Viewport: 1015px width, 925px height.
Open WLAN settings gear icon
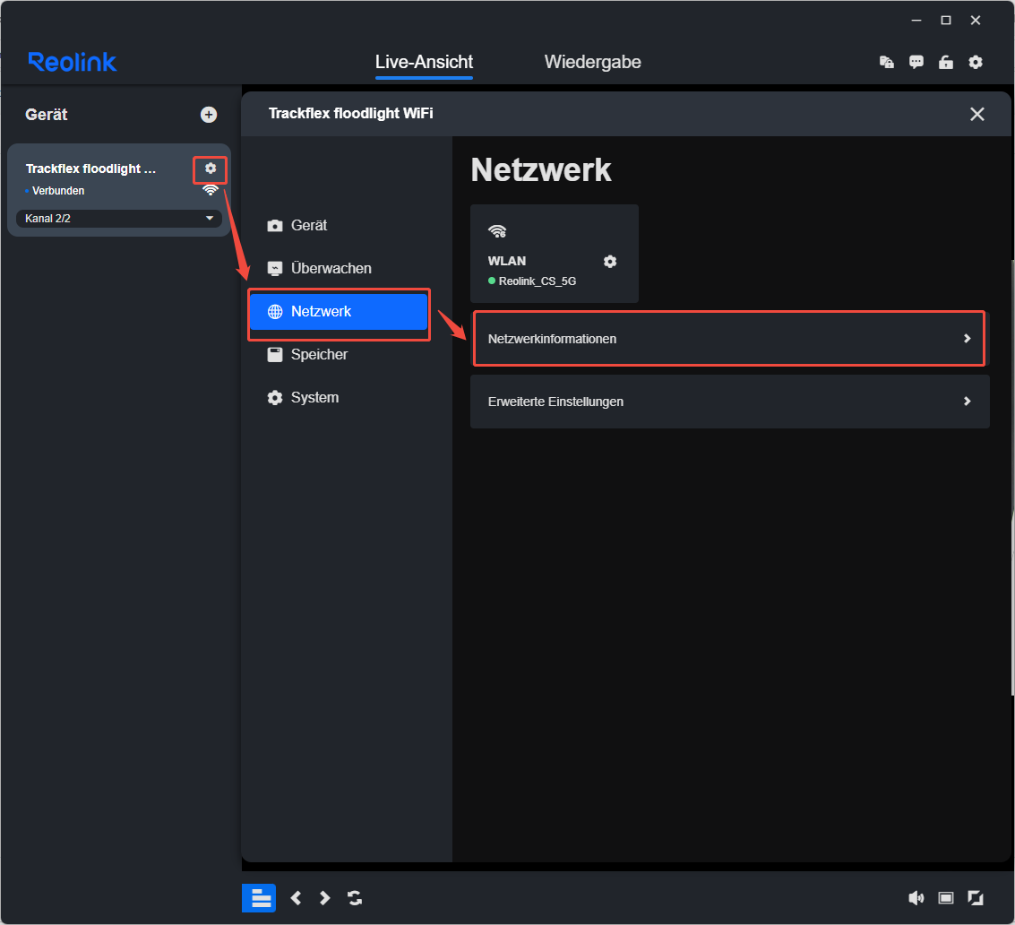(610, 261)
